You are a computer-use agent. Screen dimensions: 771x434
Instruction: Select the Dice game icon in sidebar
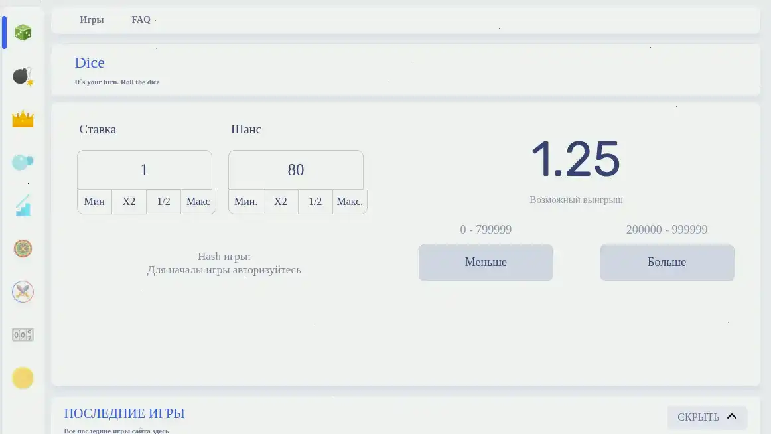[23, 31]
